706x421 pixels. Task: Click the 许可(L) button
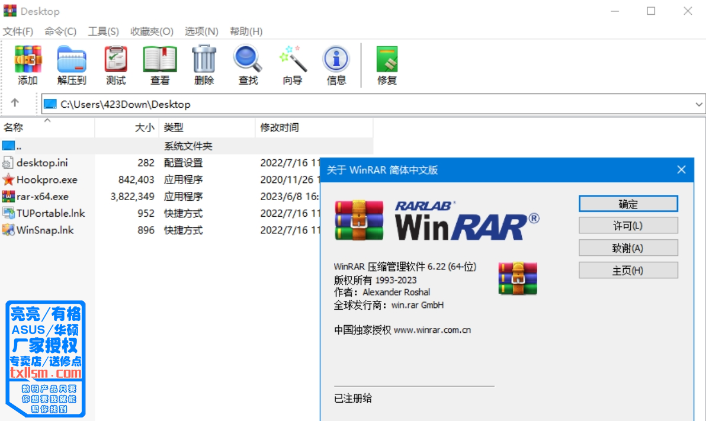[x=628, y=226]
